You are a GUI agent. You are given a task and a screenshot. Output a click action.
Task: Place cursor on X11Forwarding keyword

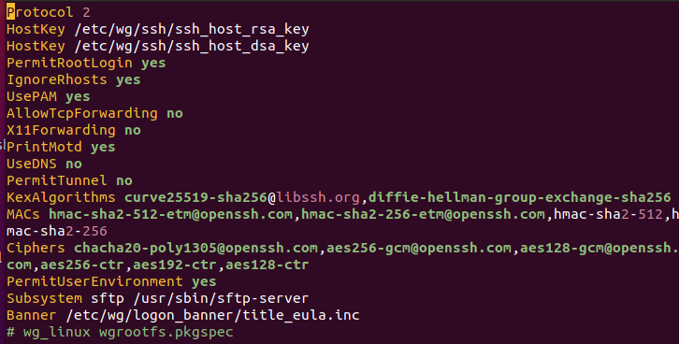(61, 130)
